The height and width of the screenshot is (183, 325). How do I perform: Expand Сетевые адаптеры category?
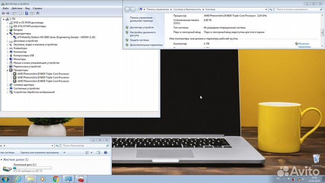coord(7,85)
